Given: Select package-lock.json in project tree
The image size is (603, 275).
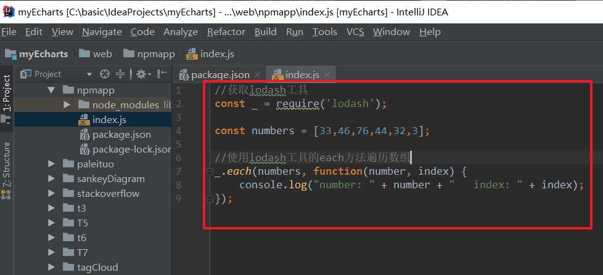Looking at the screenshot, I should [93, 149].
